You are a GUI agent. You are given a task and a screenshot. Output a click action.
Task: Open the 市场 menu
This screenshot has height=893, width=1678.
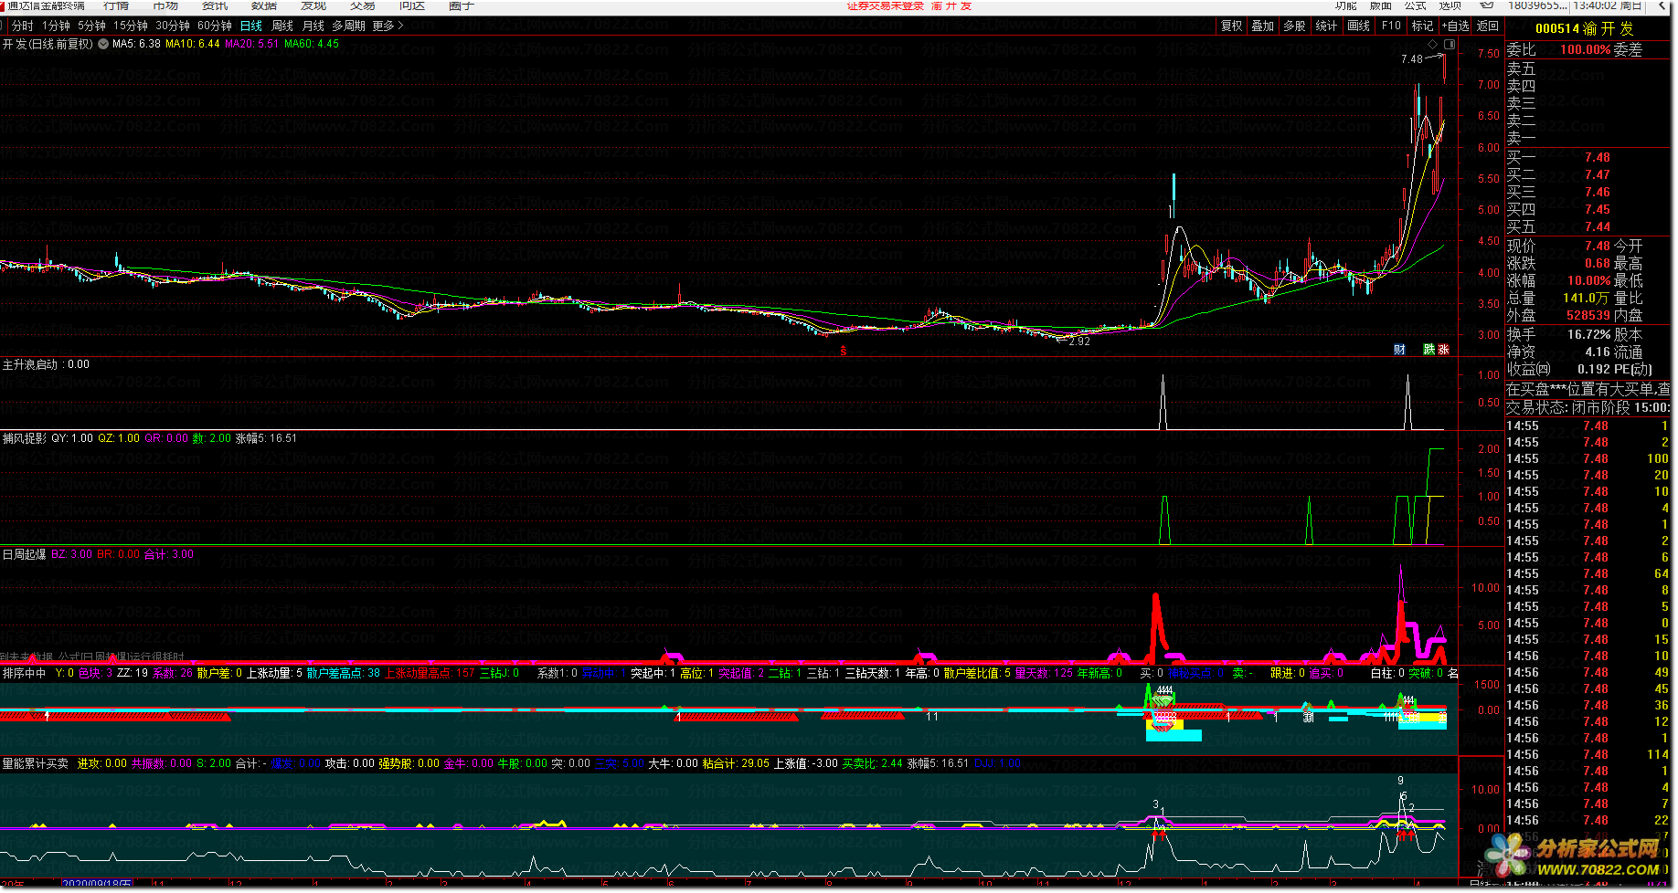click(165, 5)
